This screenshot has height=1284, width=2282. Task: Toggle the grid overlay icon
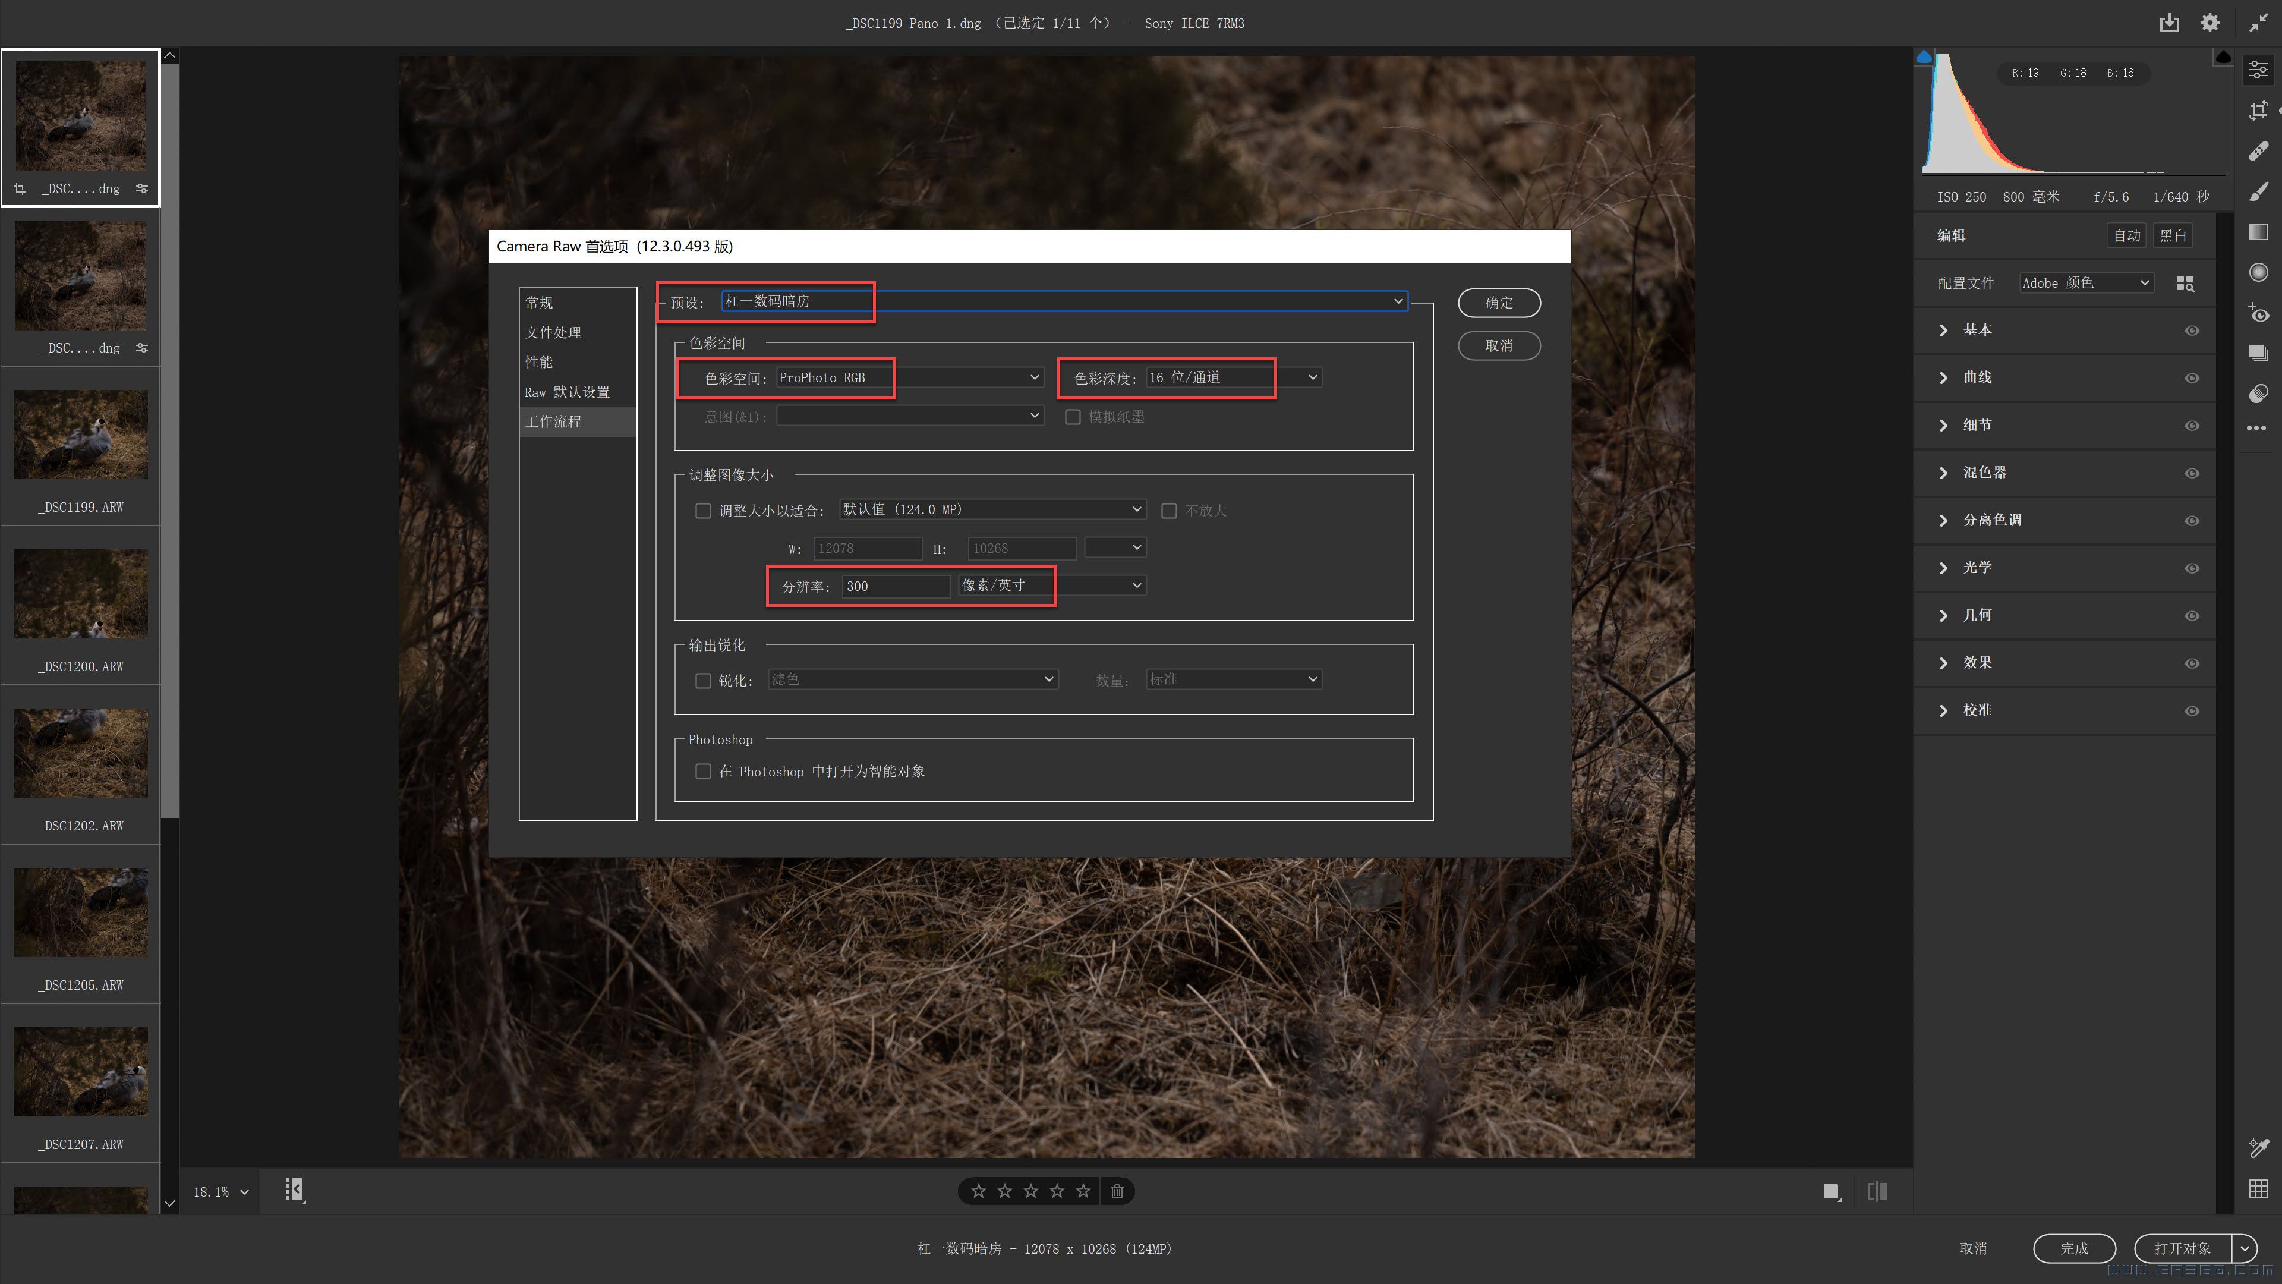click(2258, 1189)
